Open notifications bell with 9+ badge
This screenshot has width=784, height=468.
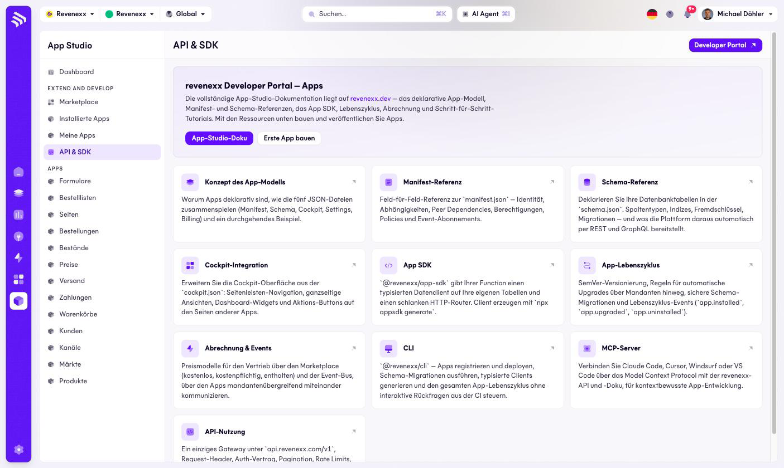(687, 14)
